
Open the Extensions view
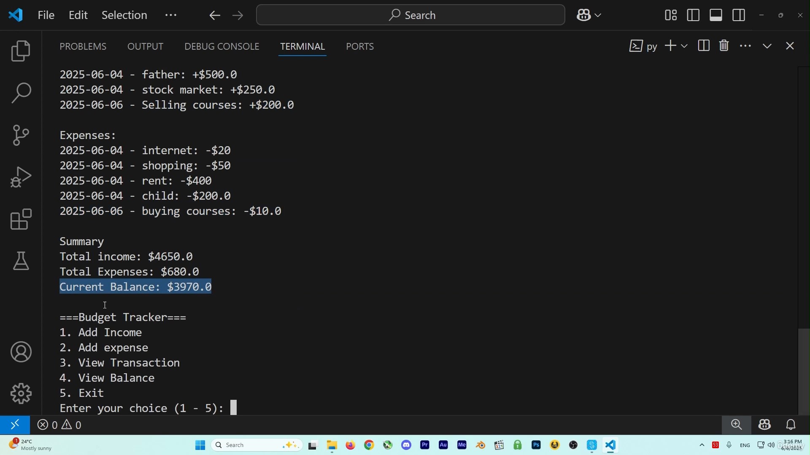(21, 219)
